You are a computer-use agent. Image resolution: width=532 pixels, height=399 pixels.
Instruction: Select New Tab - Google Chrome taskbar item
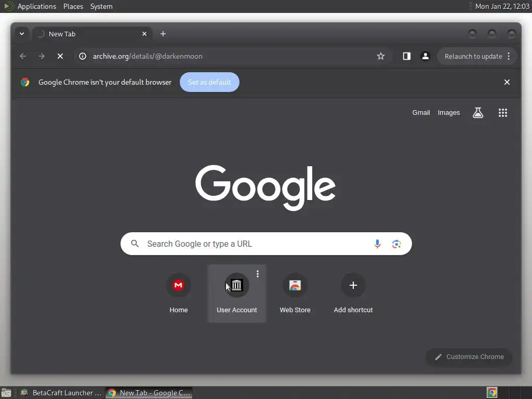[149, 393]
